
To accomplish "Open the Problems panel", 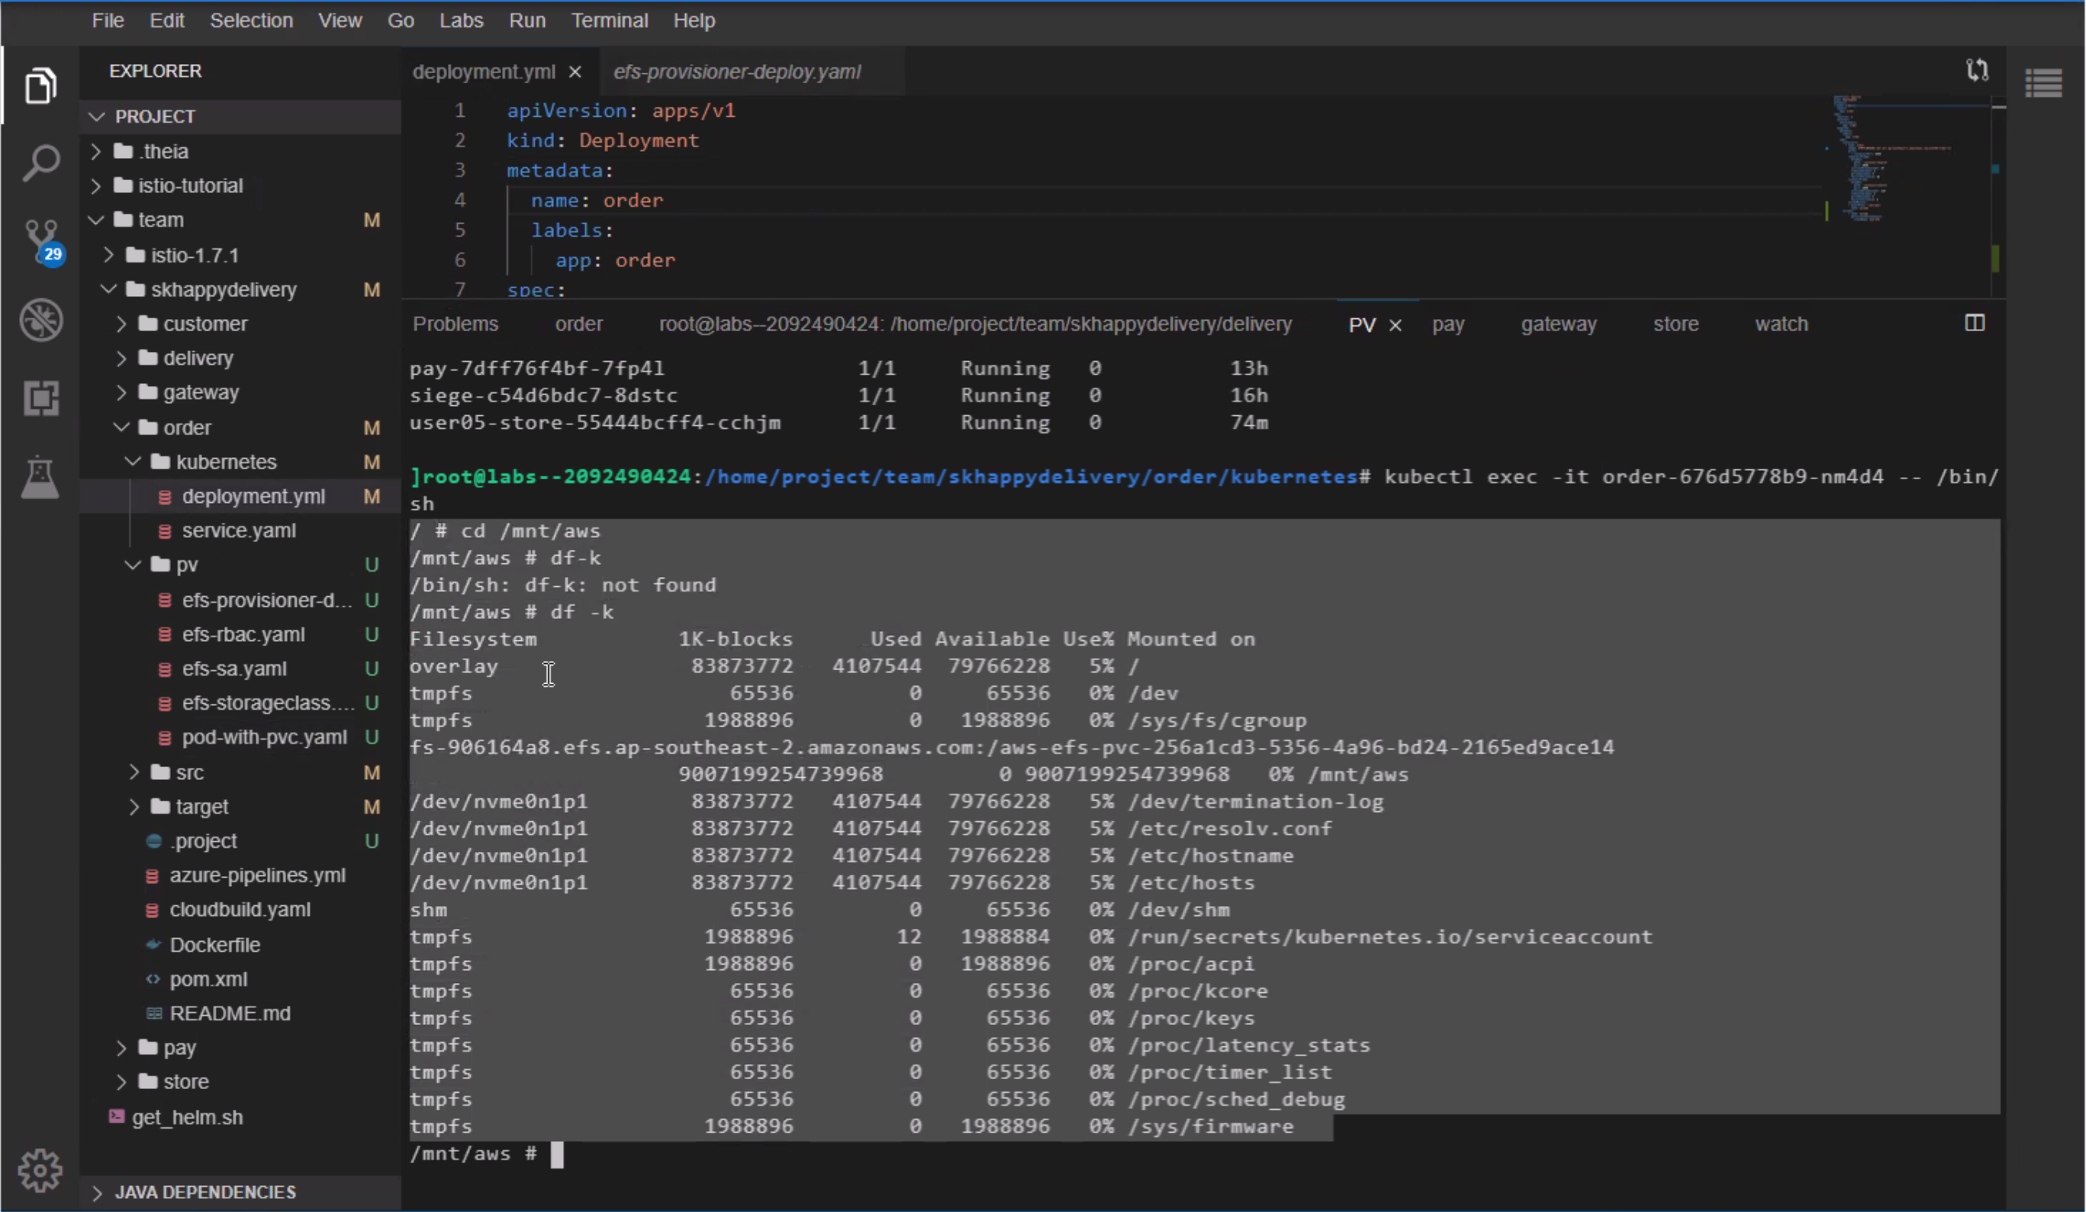I will click(455, 324).
